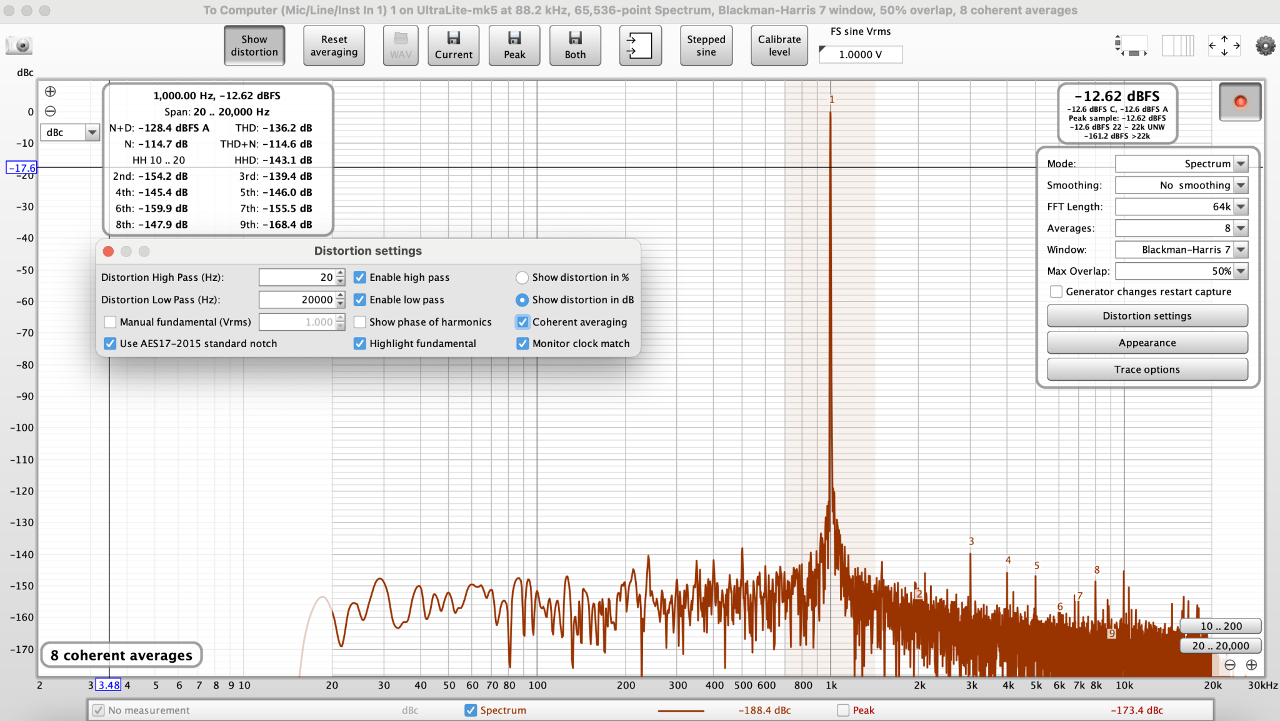Save Both traces with disk icon
The image size is (1280, 721).
pos(575,46)
